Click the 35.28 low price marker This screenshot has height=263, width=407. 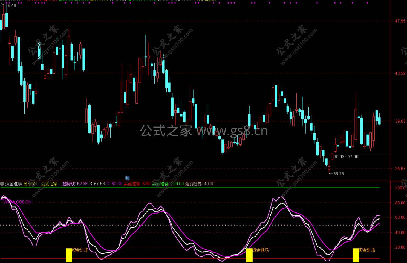339,174
